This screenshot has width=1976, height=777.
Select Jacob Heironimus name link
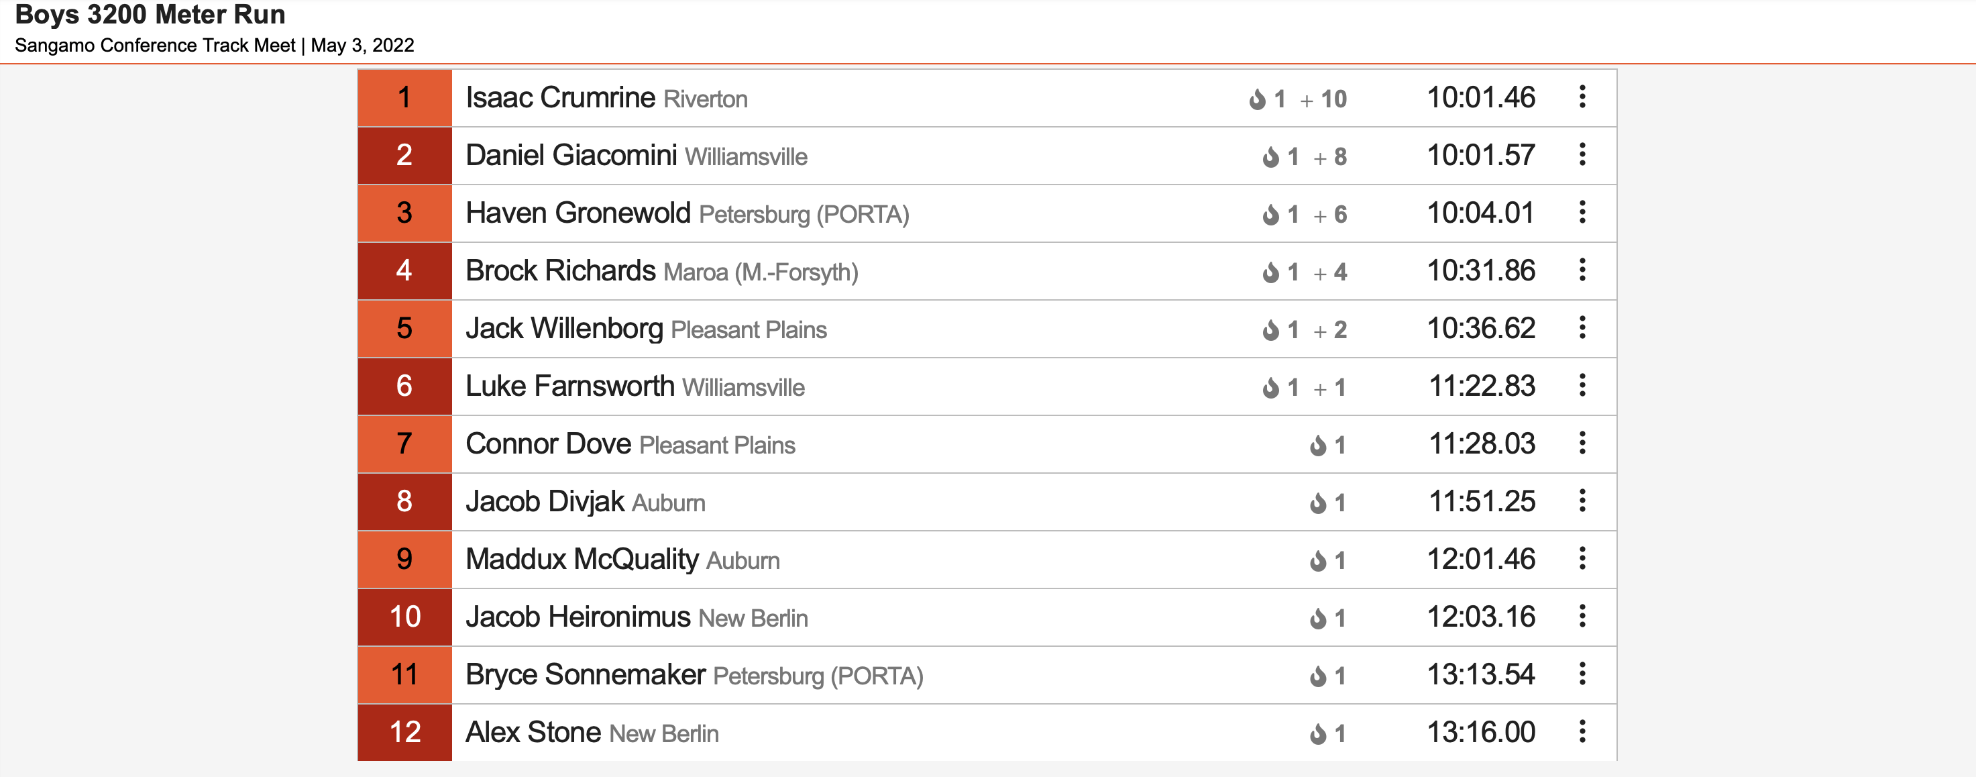tap(578, 617)
